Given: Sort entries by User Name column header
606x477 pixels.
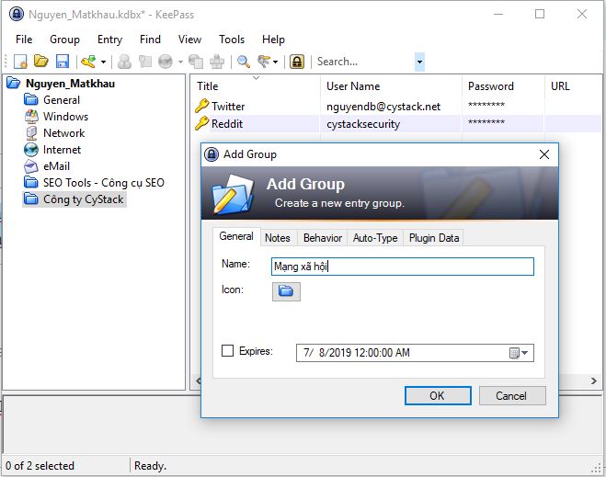Looking at the screenshot, I should (x=391, y=86).
